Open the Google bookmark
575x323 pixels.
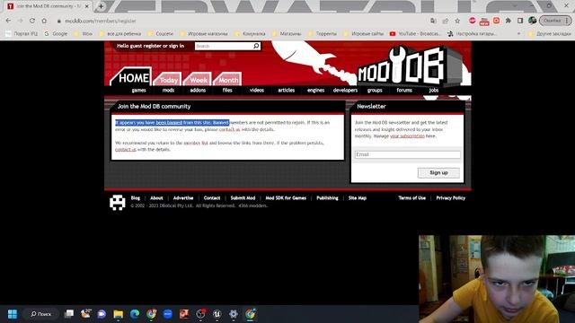[56, 34]
